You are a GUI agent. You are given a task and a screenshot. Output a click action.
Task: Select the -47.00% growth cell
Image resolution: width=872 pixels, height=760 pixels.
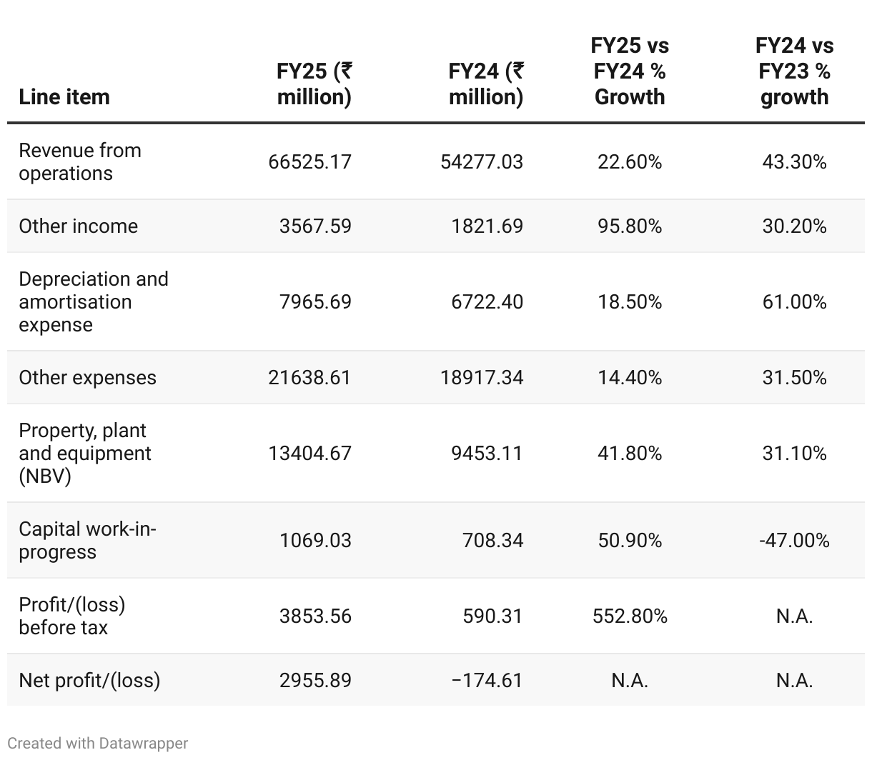point(794,541)
